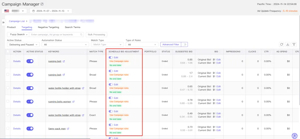The image size is (300, 139).
Task: Click the calendar icon in date range picker
Action: coord(33,11)
